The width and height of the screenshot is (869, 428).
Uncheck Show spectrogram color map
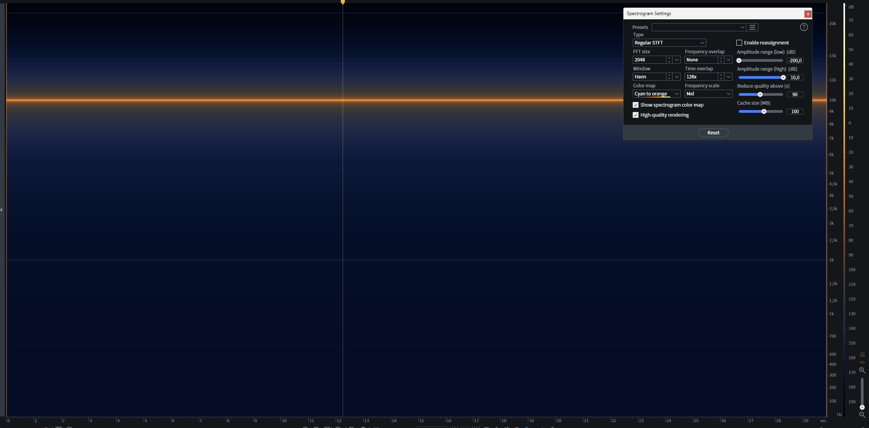[635, 105]
